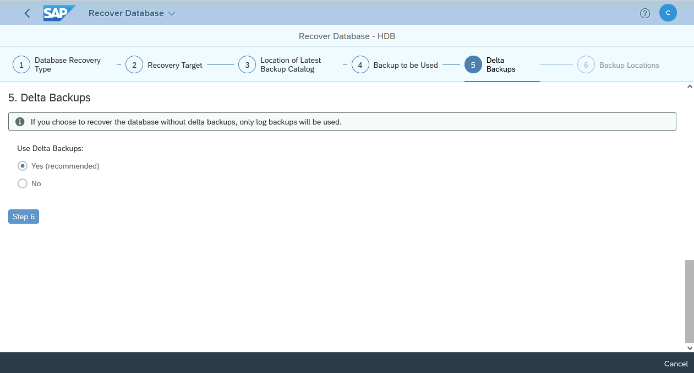Open the user profile avatar C

pyautogui.click(x=668, y=13)
